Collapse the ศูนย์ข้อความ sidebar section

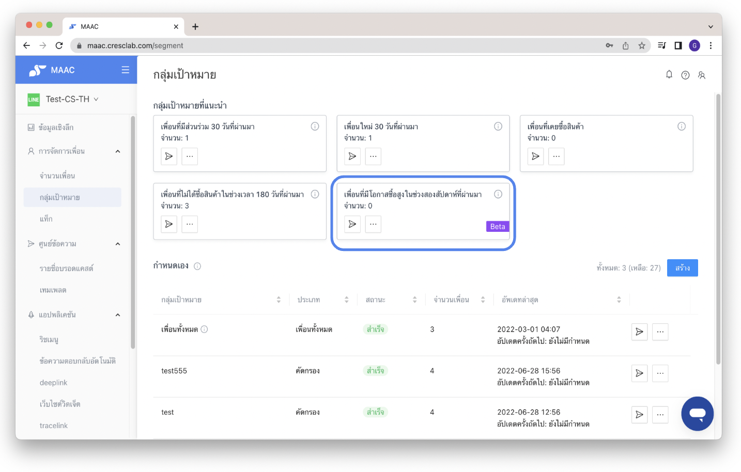[118, 244]
